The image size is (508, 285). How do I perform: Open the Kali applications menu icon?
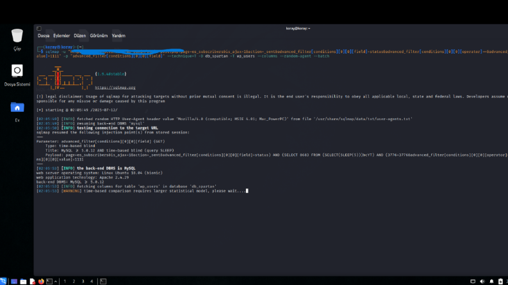(x=3, y=281)
